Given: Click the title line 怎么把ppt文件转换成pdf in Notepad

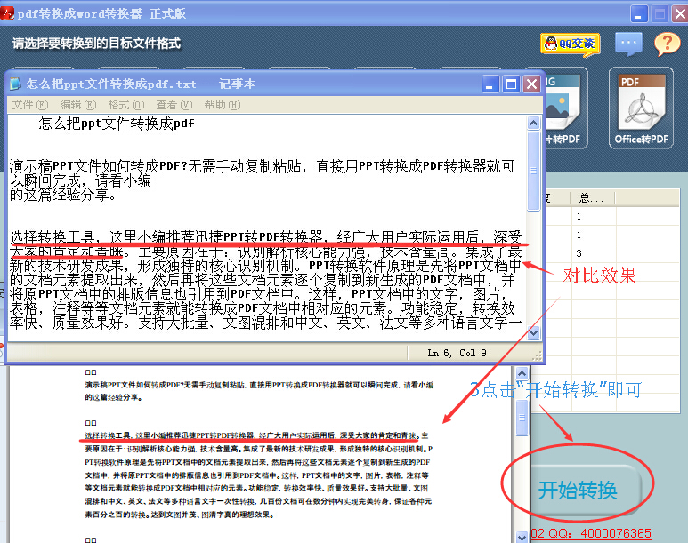Looking at the screenshot, I should tap(117, 124).
